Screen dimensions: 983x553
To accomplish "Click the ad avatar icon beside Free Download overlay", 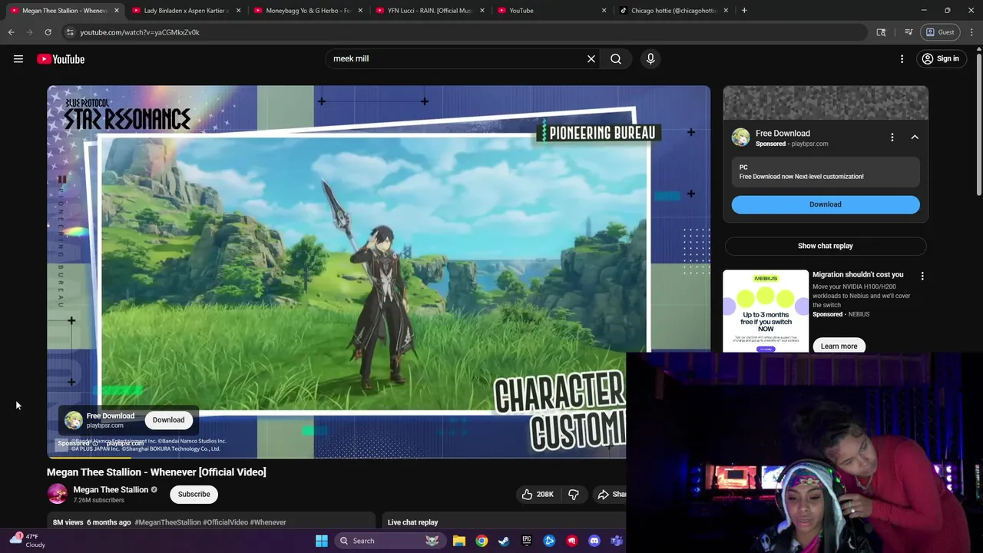I will click(x=74, y=420).
